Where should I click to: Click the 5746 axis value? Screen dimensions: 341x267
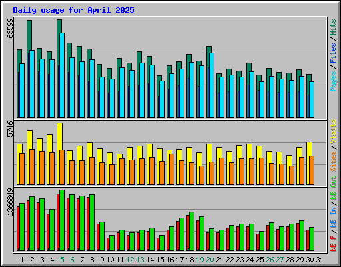point(10,129)
